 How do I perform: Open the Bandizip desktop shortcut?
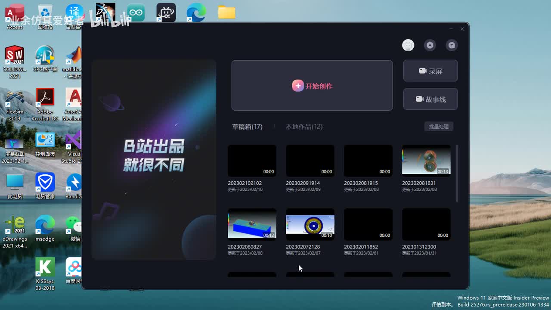pos(73,186)
